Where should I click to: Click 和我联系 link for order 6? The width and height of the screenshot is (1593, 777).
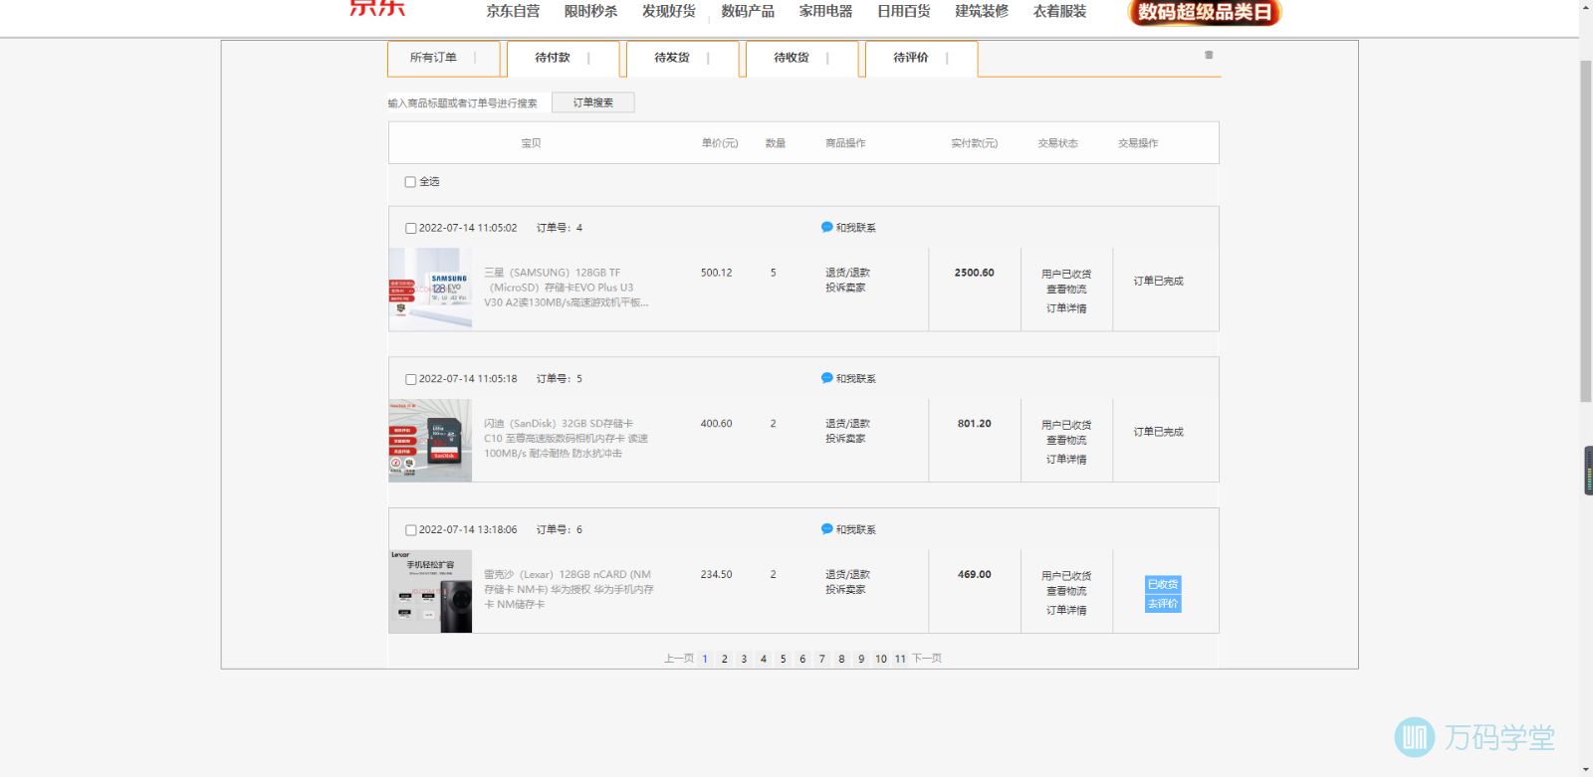click(x=856, y=530)
